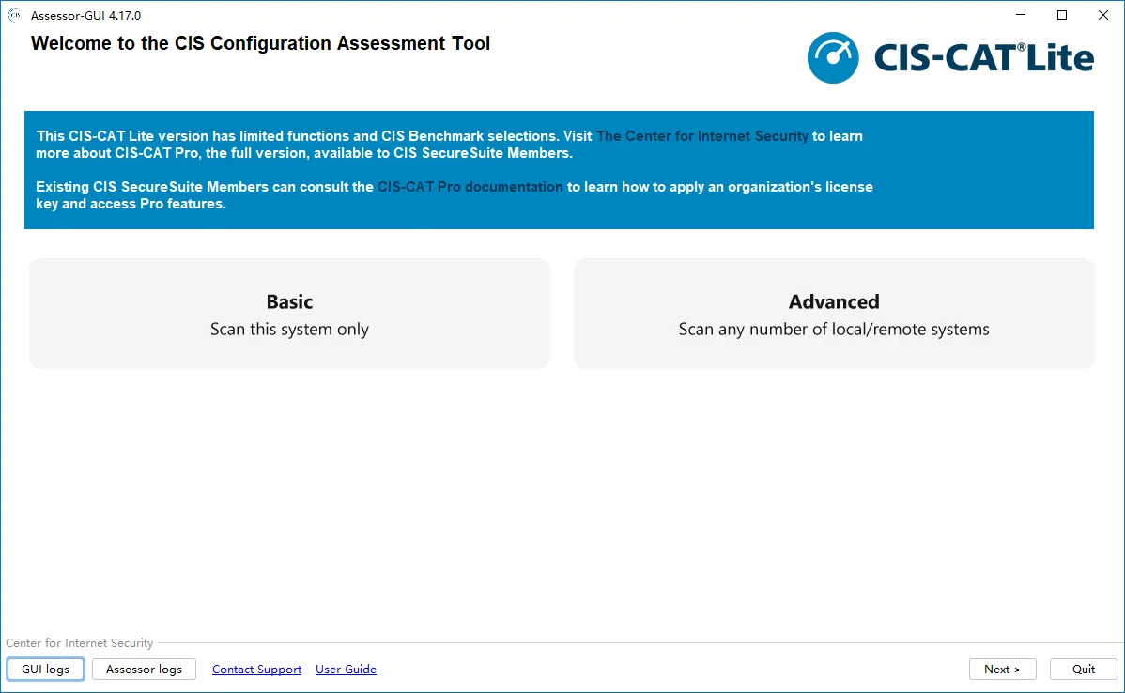1125x693 pixels.
Task: Open the User Guide link
Action: click(x=346, y=669)
